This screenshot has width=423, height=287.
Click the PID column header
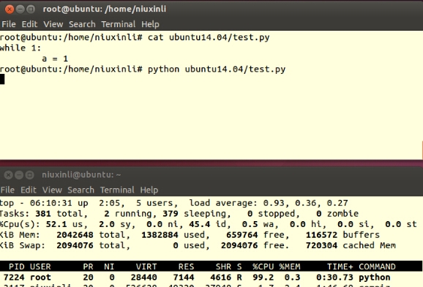17,266
